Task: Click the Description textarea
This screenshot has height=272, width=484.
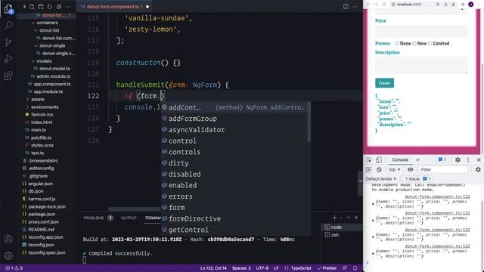Action: [421, 65]
